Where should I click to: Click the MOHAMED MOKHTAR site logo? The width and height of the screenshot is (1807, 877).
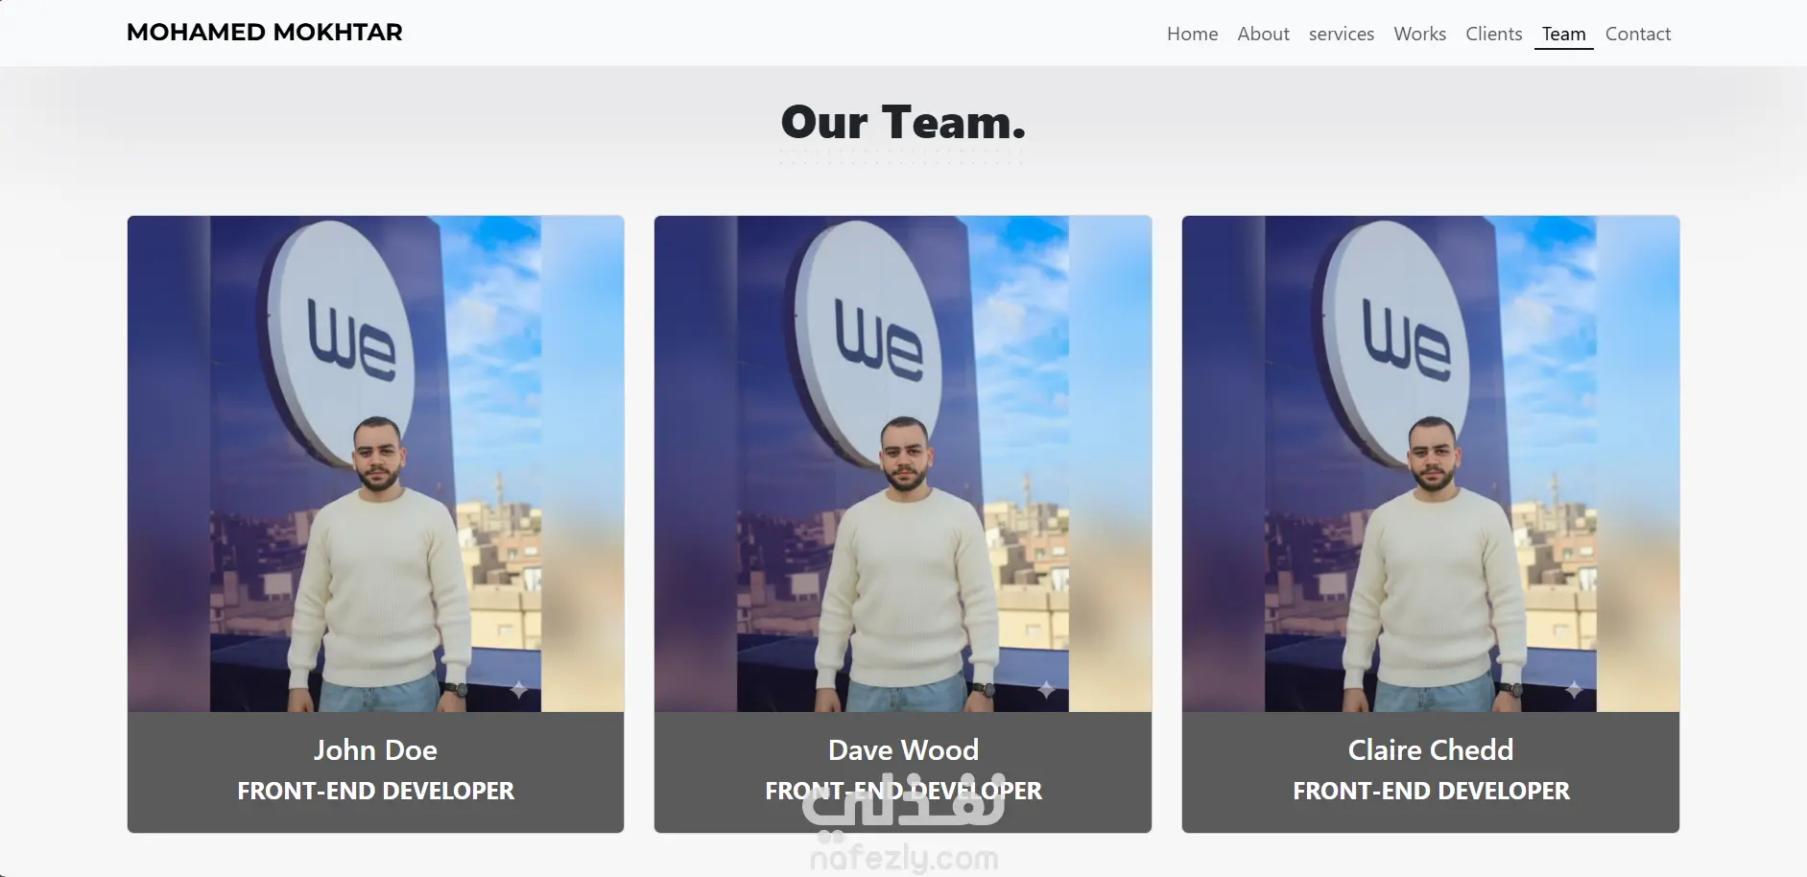[264, 33]
